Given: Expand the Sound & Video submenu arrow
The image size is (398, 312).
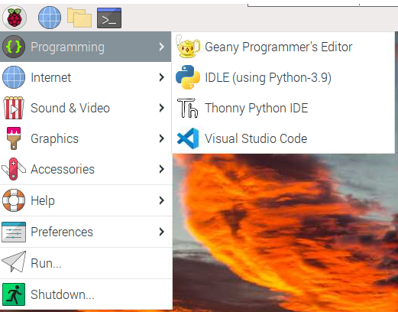Looking at the screenshot, I should [x=161, y=108].
